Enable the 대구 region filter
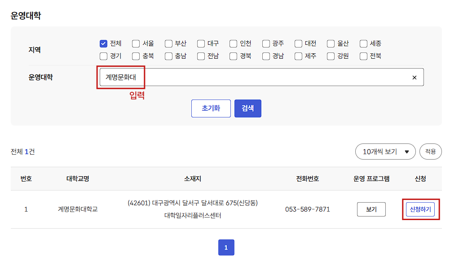The image size is (450, 260). [x=201, y=43]
